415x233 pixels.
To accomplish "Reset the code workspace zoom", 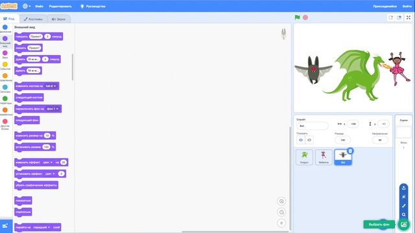I will pyautogui.click(x=281, y=223).
